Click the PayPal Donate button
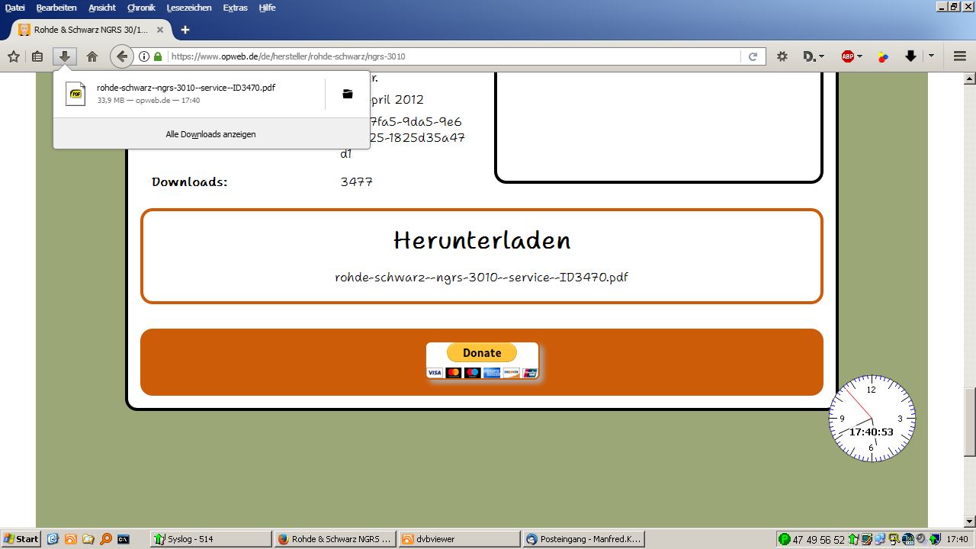The width and height of the screenshot is (976, 549). (x=482, y=361)
